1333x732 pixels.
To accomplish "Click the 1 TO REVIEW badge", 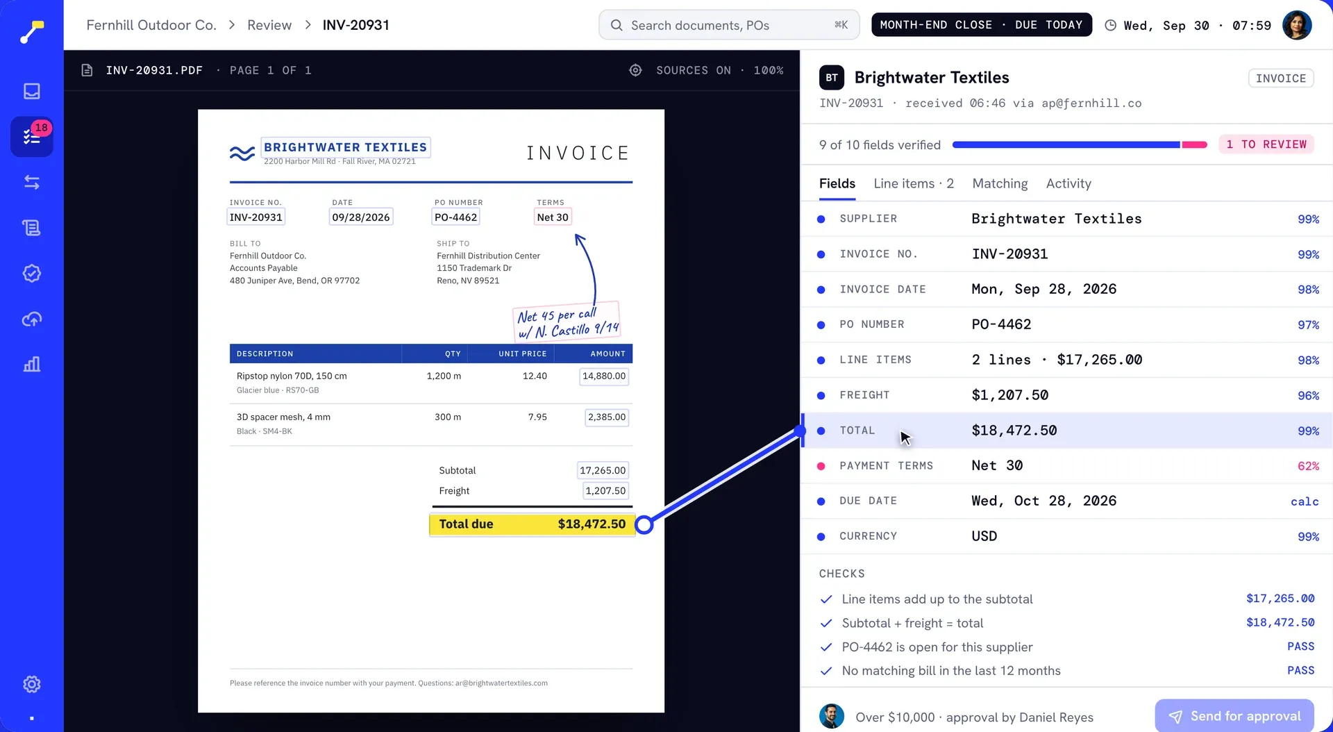I will tap(1266, 144).
